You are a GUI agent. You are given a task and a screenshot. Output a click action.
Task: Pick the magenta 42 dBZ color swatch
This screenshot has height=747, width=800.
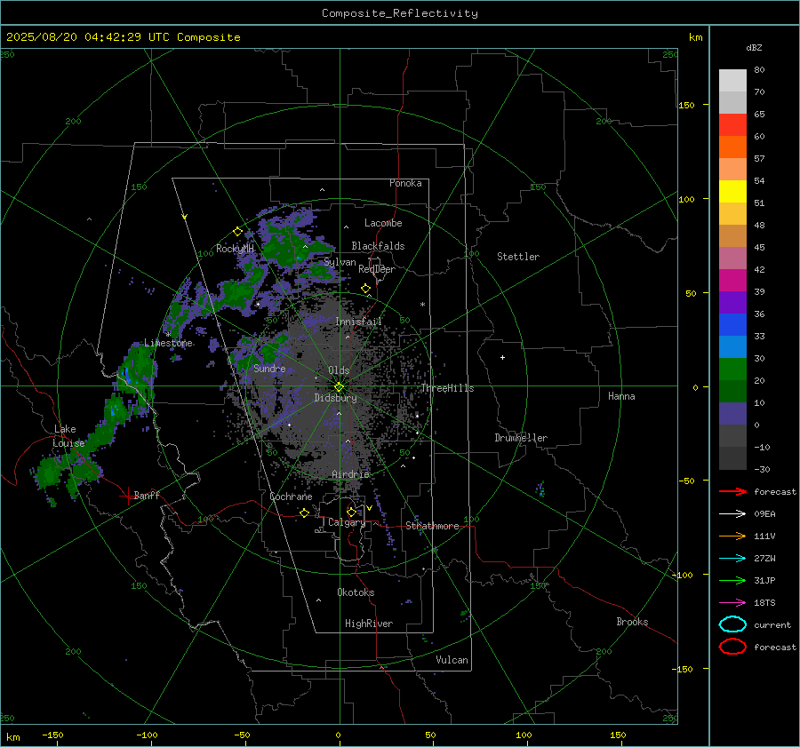pyautogui.click(x=732, y=280)
